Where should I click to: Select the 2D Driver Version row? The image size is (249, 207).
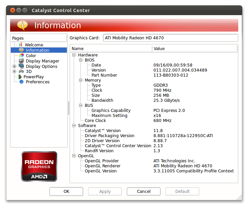[x=154, y=141]
